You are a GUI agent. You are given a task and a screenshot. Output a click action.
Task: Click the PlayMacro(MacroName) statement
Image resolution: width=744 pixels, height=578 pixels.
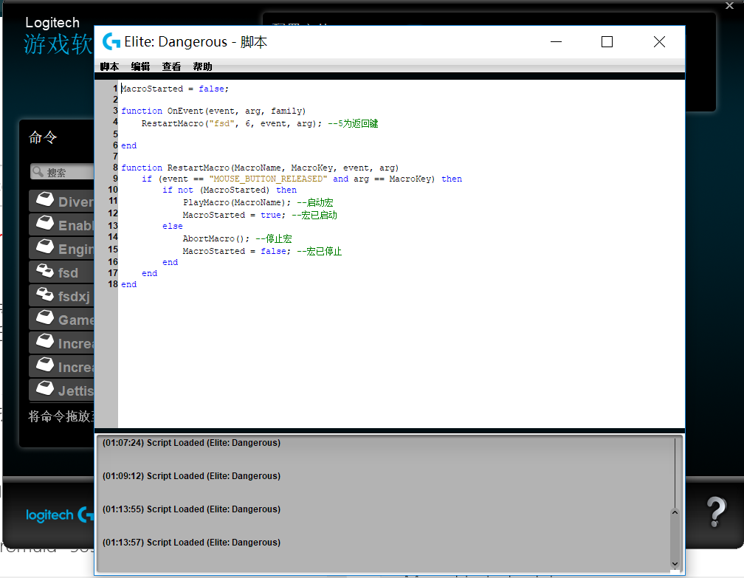[237, 202]
